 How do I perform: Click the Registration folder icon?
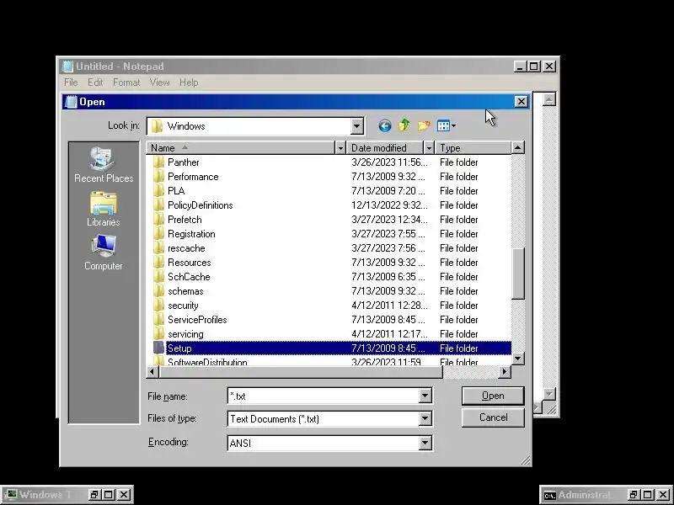point(158,234)
